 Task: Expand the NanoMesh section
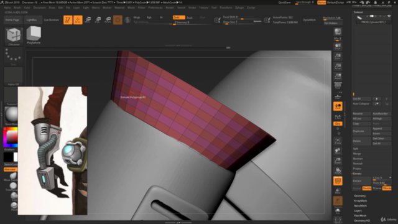[360, 206]
